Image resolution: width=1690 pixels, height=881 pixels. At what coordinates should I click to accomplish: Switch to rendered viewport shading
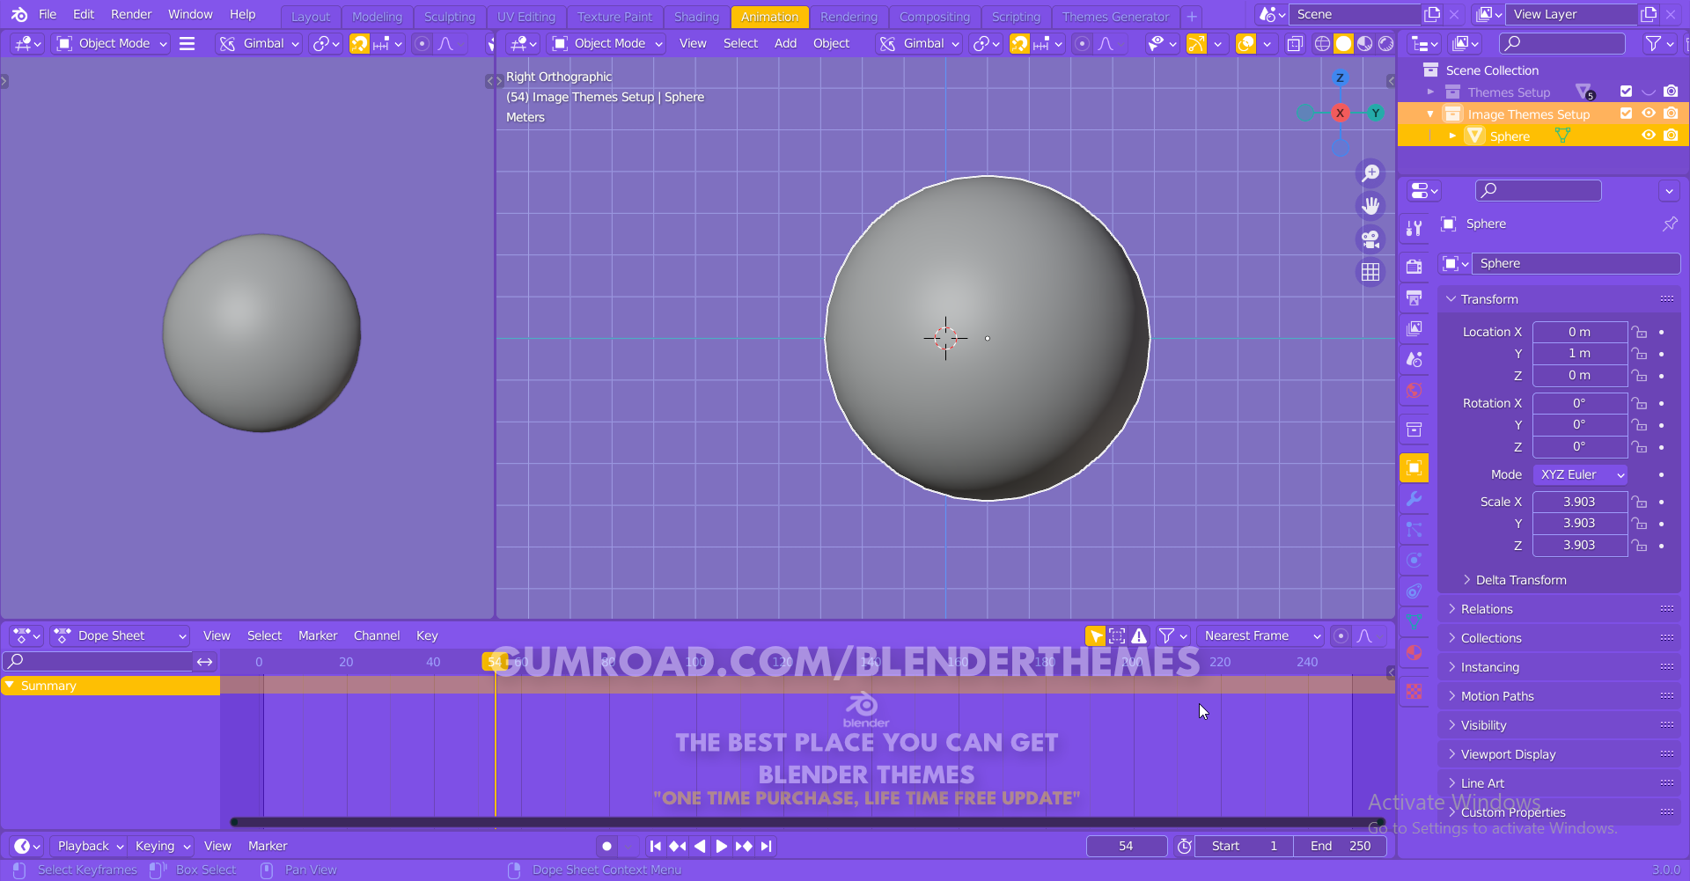pyautogui.click(x=1385, y=43)
